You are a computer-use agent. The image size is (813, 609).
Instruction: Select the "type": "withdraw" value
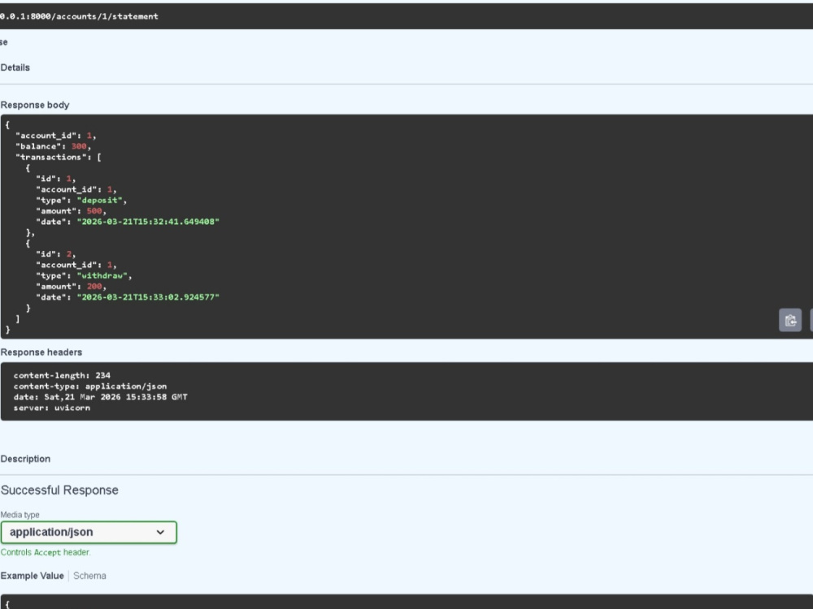click(x=102, y=276)
